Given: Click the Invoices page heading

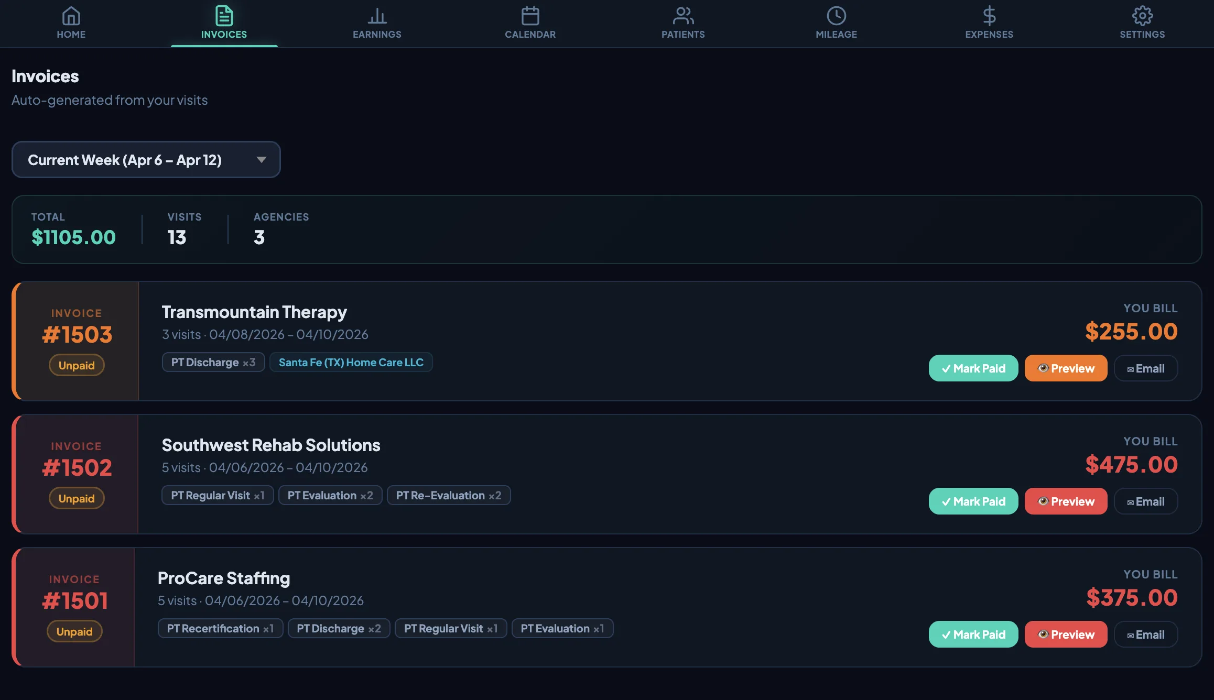Looking at the screenshot, I should (45, 76).
